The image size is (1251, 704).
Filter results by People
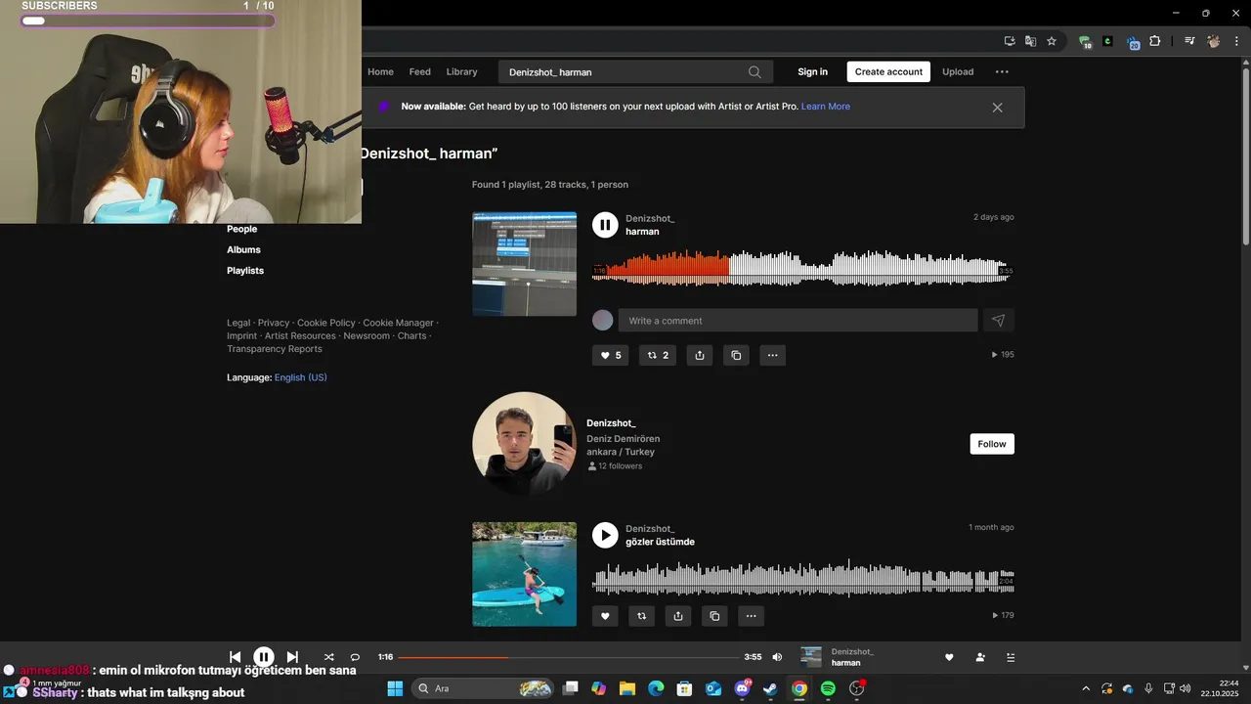(242, 229)
